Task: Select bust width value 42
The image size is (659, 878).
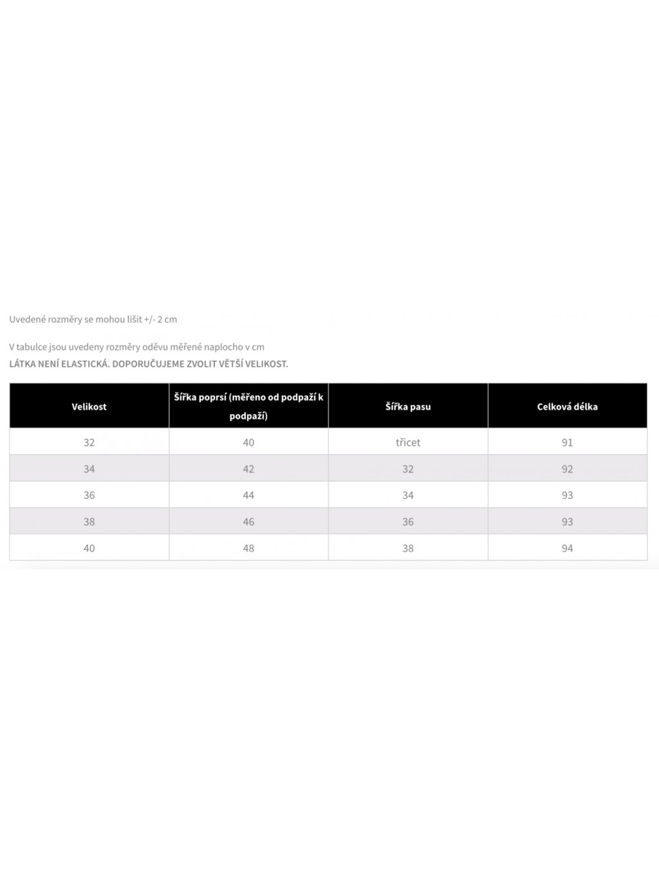Action: (x=248, y=468)
